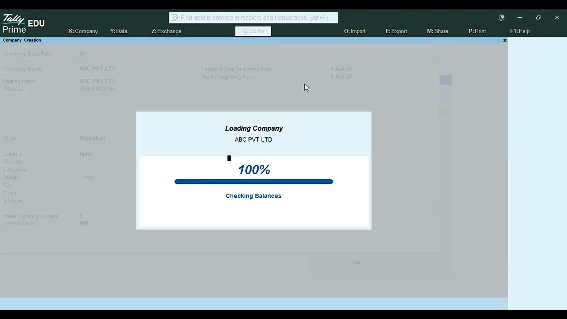Click the Financial year beginning date 1-Apr-25
Screen dimensions: 567x319
pyautogui.click(x=342, y=69)
